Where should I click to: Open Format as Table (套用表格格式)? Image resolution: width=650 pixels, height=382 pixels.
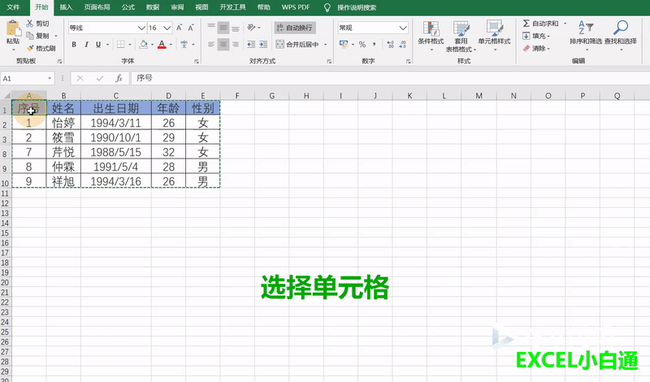tap(461, 37)
